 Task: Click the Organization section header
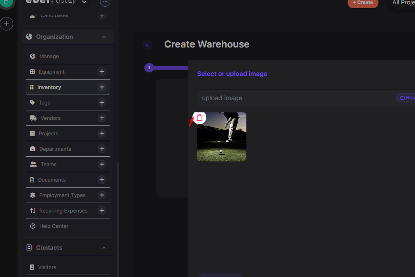(68, 37)
